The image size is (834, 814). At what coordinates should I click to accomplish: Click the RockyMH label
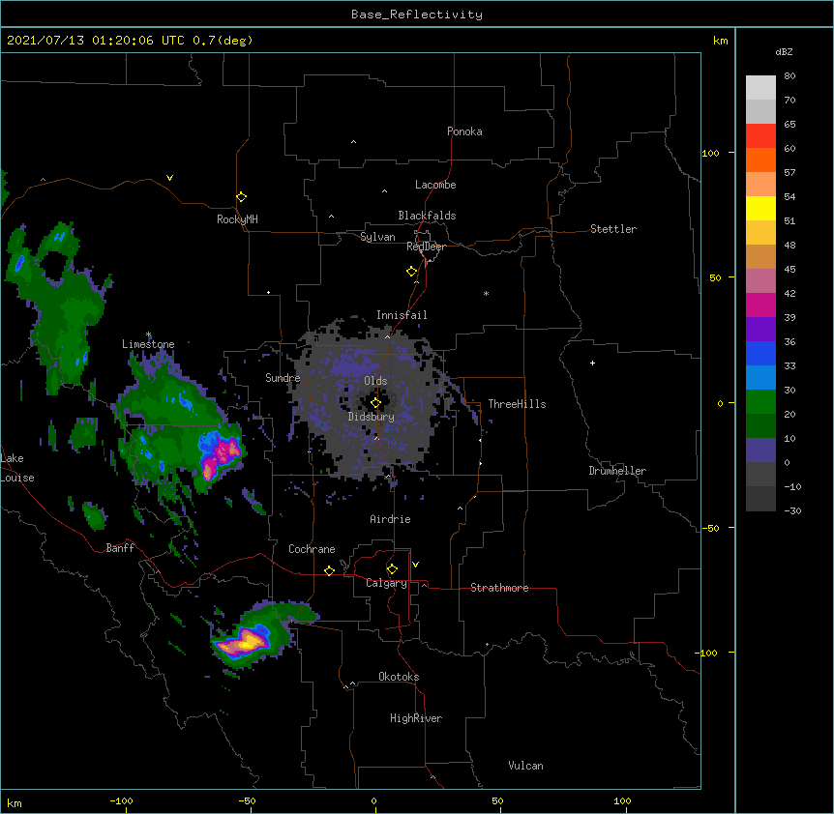237,219
